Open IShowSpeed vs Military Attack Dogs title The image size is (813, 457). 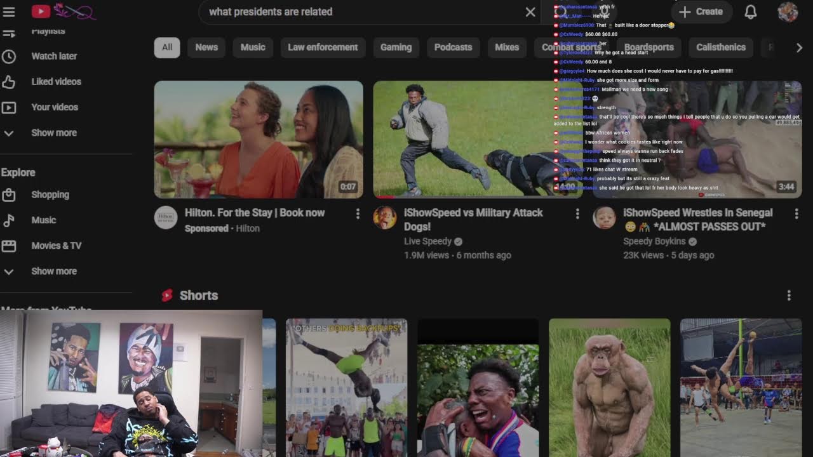473,220
